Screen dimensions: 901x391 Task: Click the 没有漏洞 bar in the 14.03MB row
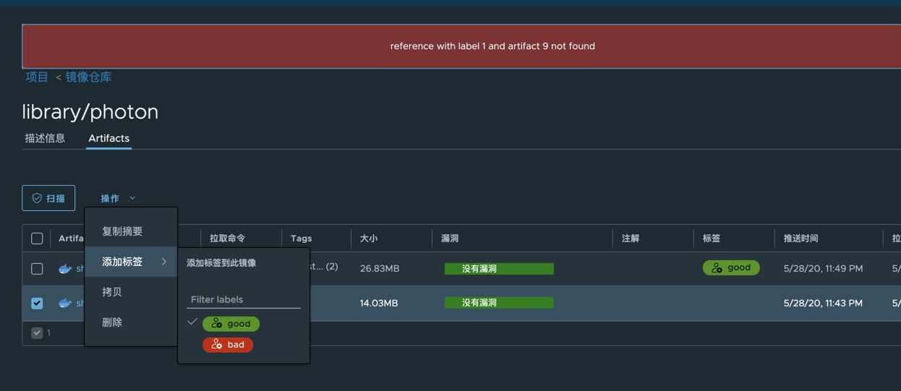[x=499, y=303]
